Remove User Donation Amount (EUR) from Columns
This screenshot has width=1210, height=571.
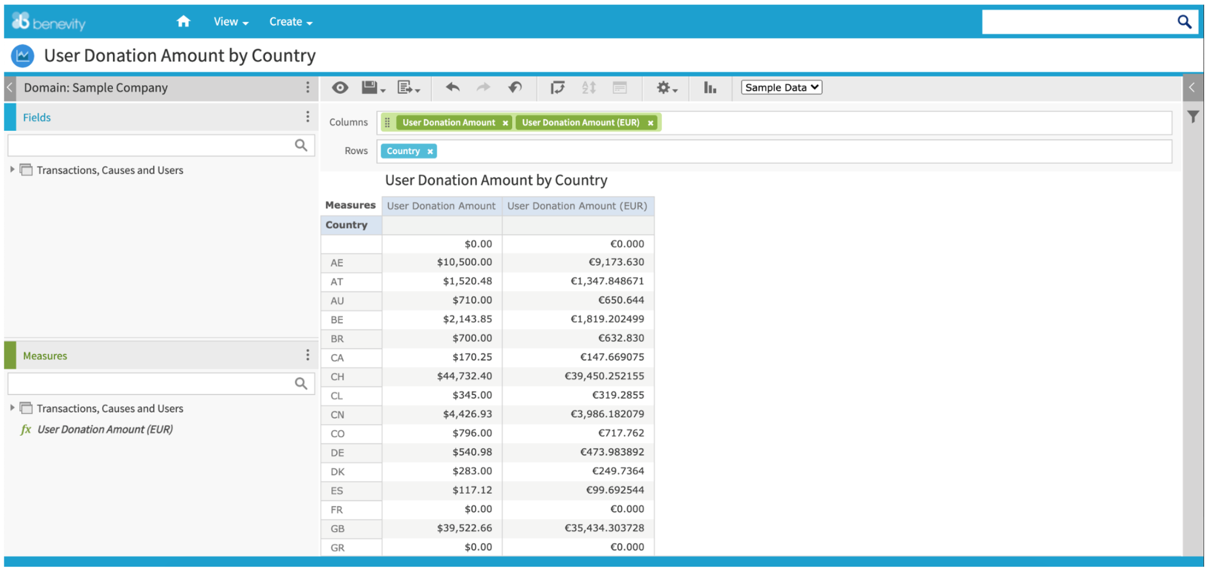coord(650,123)
